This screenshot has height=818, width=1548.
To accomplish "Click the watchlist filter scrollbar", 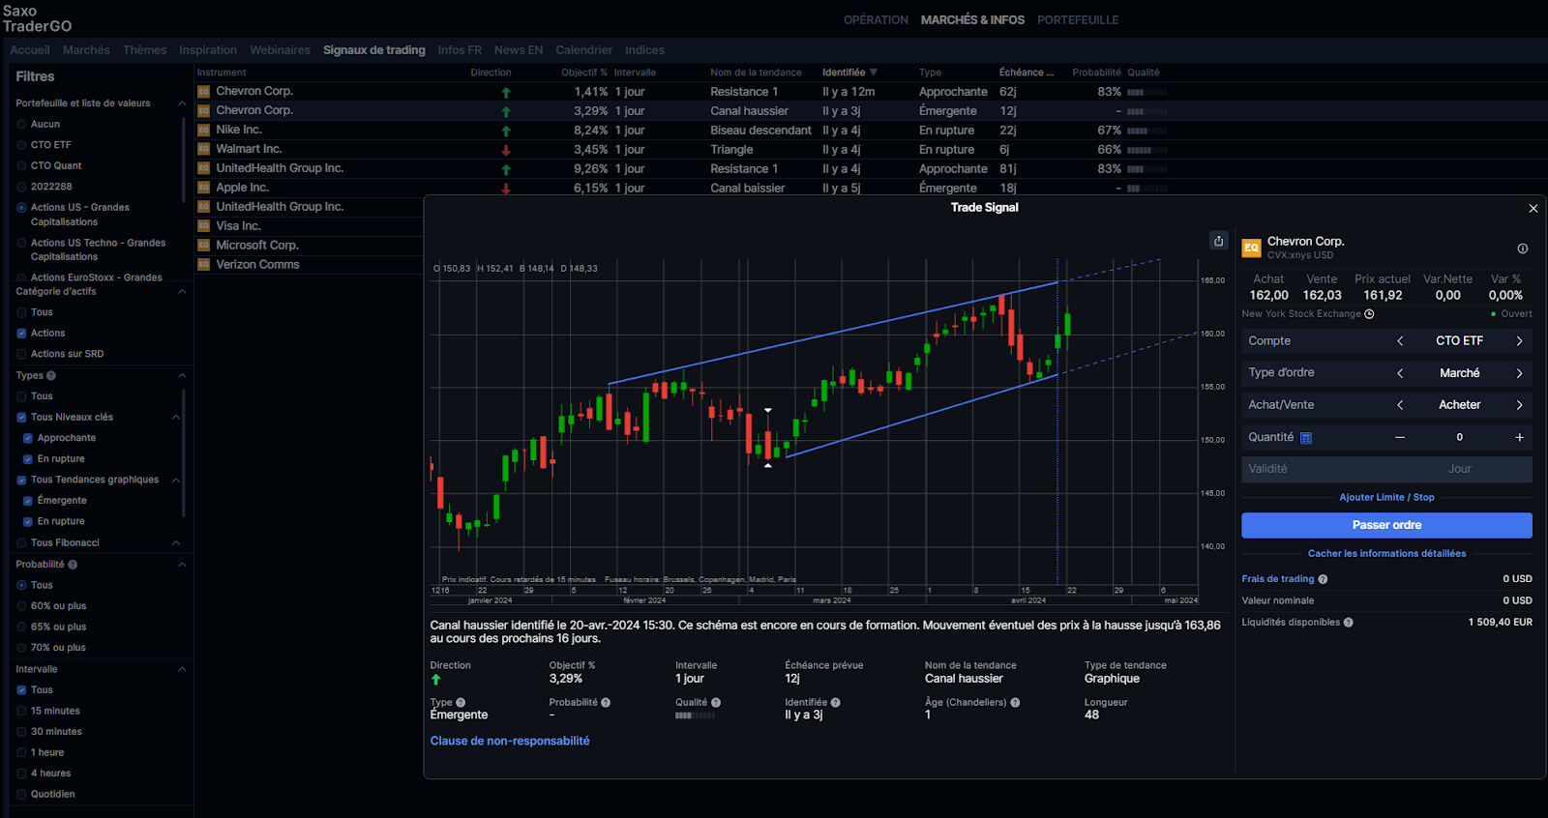I will tap(183, 161).
